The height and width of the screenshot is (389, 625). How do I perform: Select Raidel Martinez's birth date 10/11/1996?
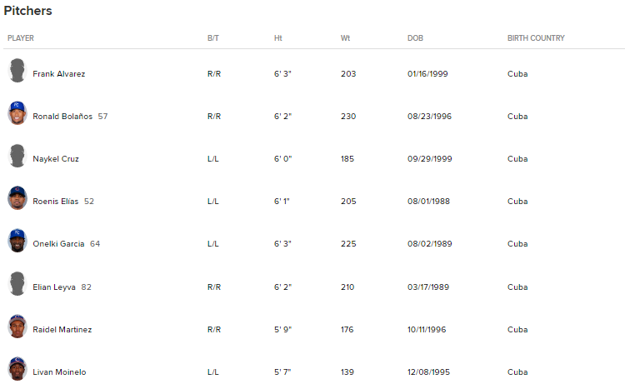427,330
